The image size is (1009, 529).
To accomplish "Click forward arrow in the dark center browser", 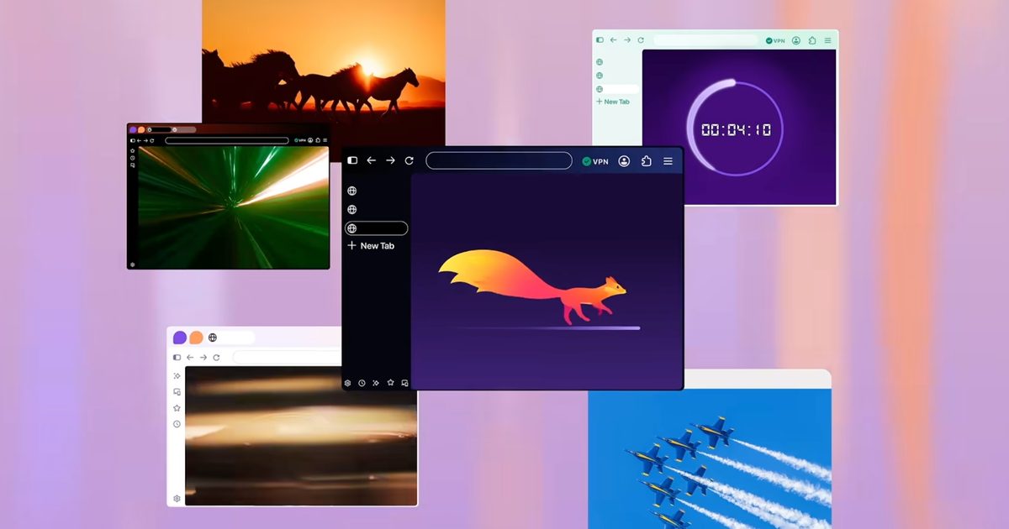I will click(390, 160).
